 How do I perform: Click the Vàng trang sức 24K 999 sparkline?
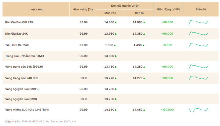198,78
